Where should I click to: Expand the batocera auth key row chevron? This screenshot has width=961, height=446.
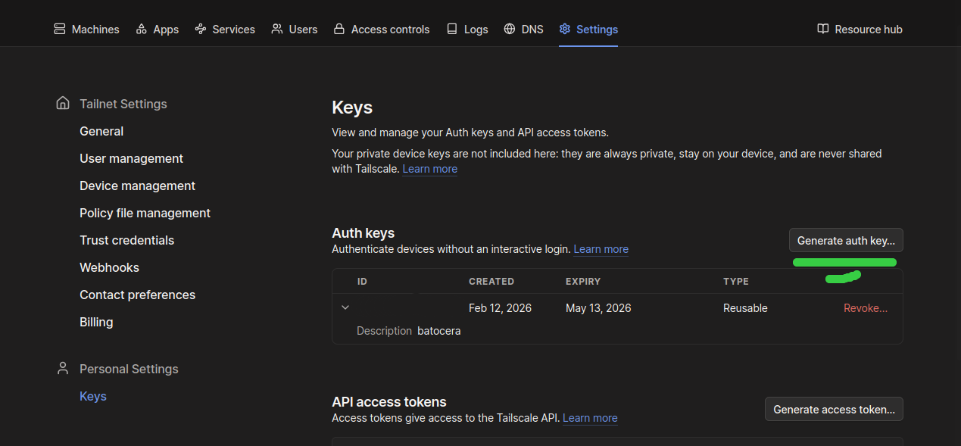(x=345, y=307)
